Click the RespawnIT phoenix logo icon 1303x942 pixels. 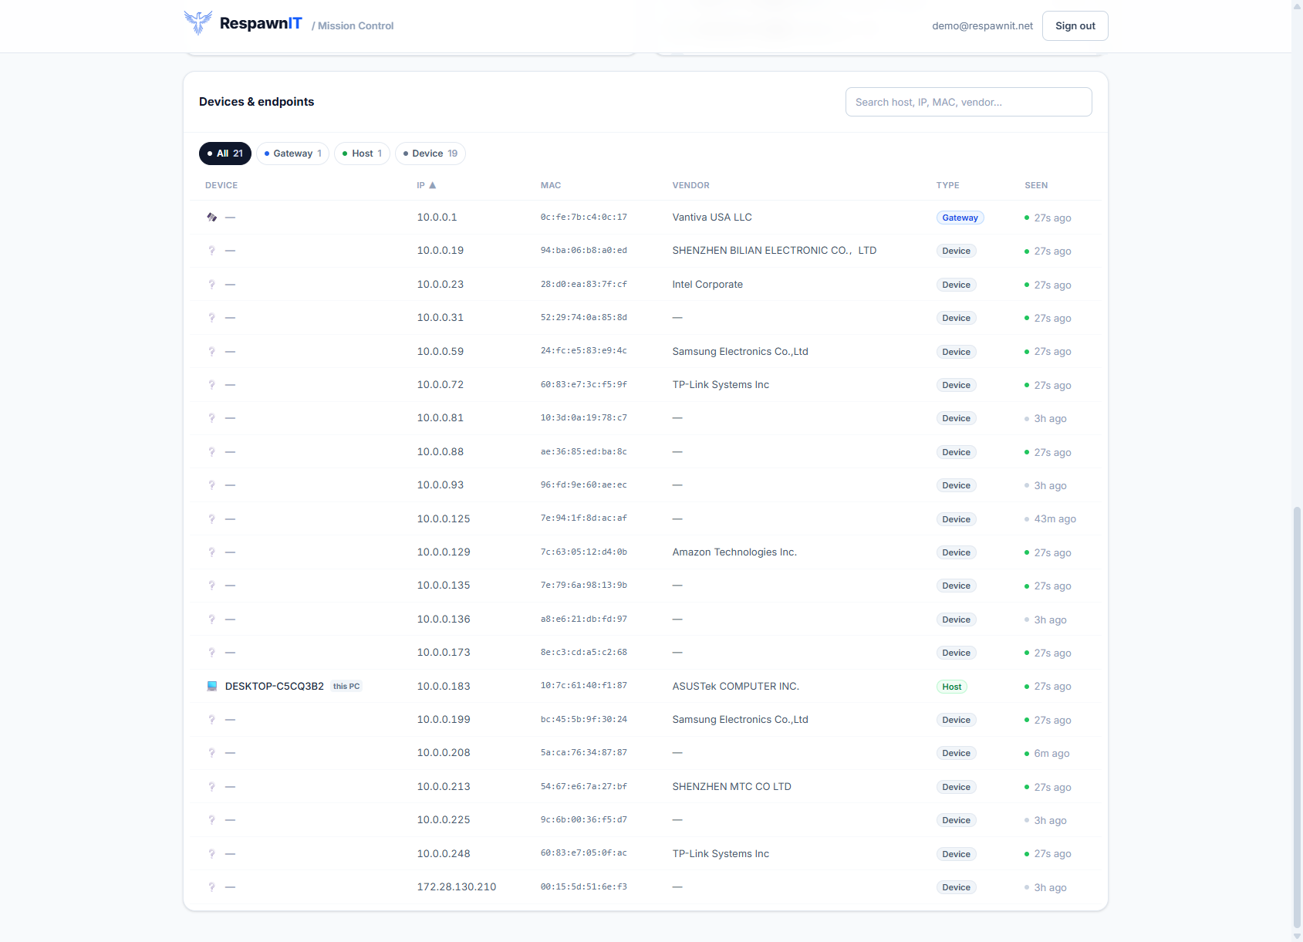[198, 23]
